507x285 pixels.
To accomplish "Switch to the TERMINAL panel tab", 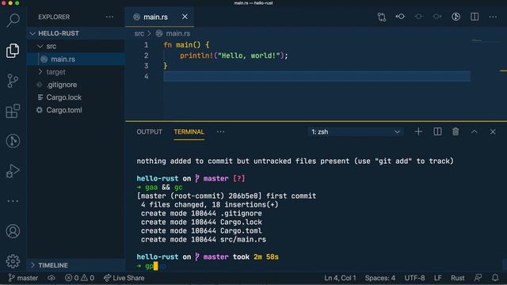I will click(x=189, y=132).
